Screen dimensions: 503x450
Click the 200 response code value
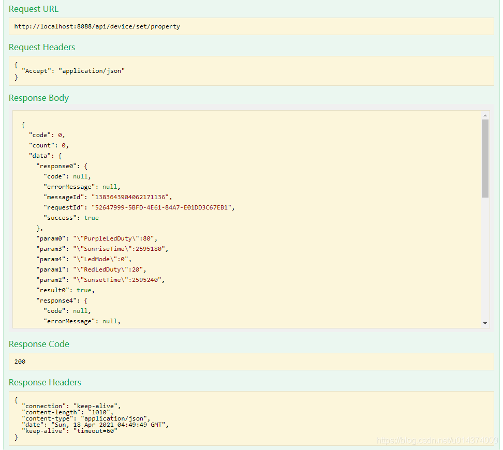pos(20,362)
